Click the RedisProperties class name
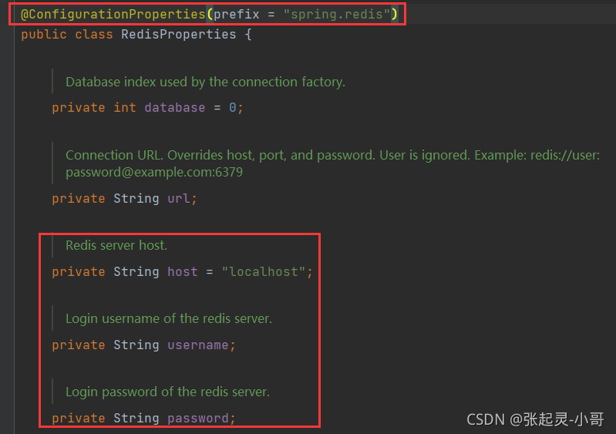616x434 pixels. (x=179, y=35)
